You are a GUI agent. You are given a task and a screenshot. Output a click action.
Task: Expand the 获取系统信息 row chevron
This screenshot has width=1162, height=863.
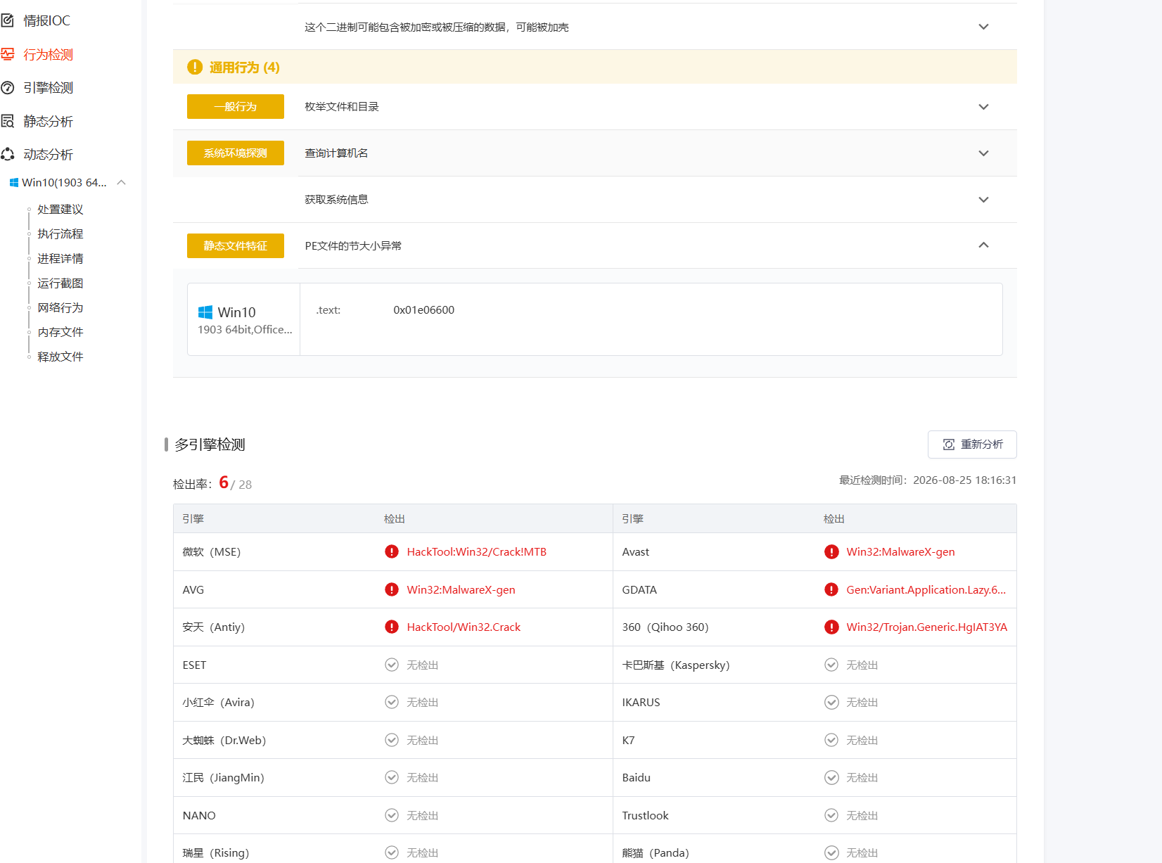[983, 200]
